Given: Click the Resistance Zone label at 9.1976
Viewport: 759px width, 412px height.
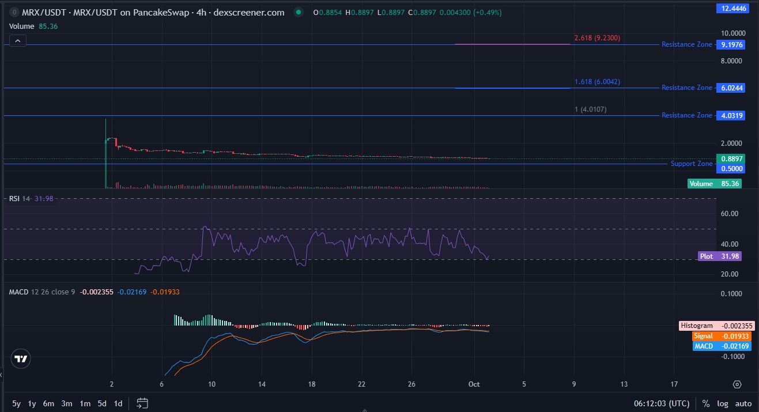Looking at the screenshot, I should (687, 44).
